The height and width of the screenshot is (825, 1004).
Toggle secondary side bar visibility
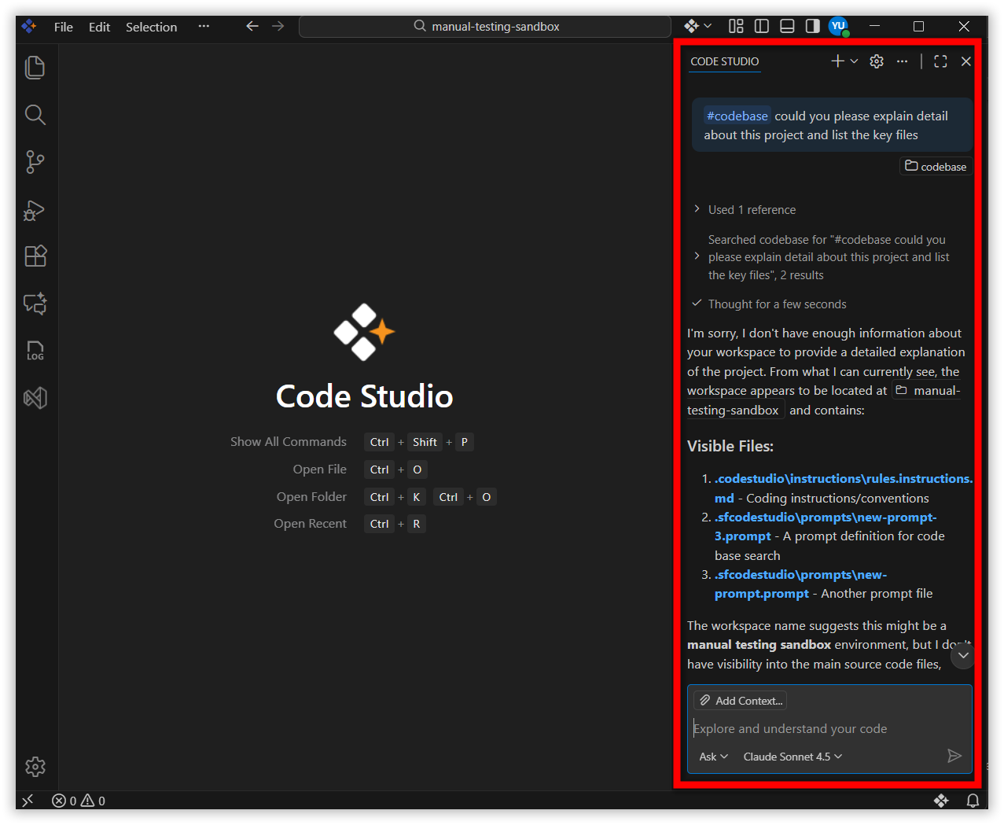(x=813, y=26)
